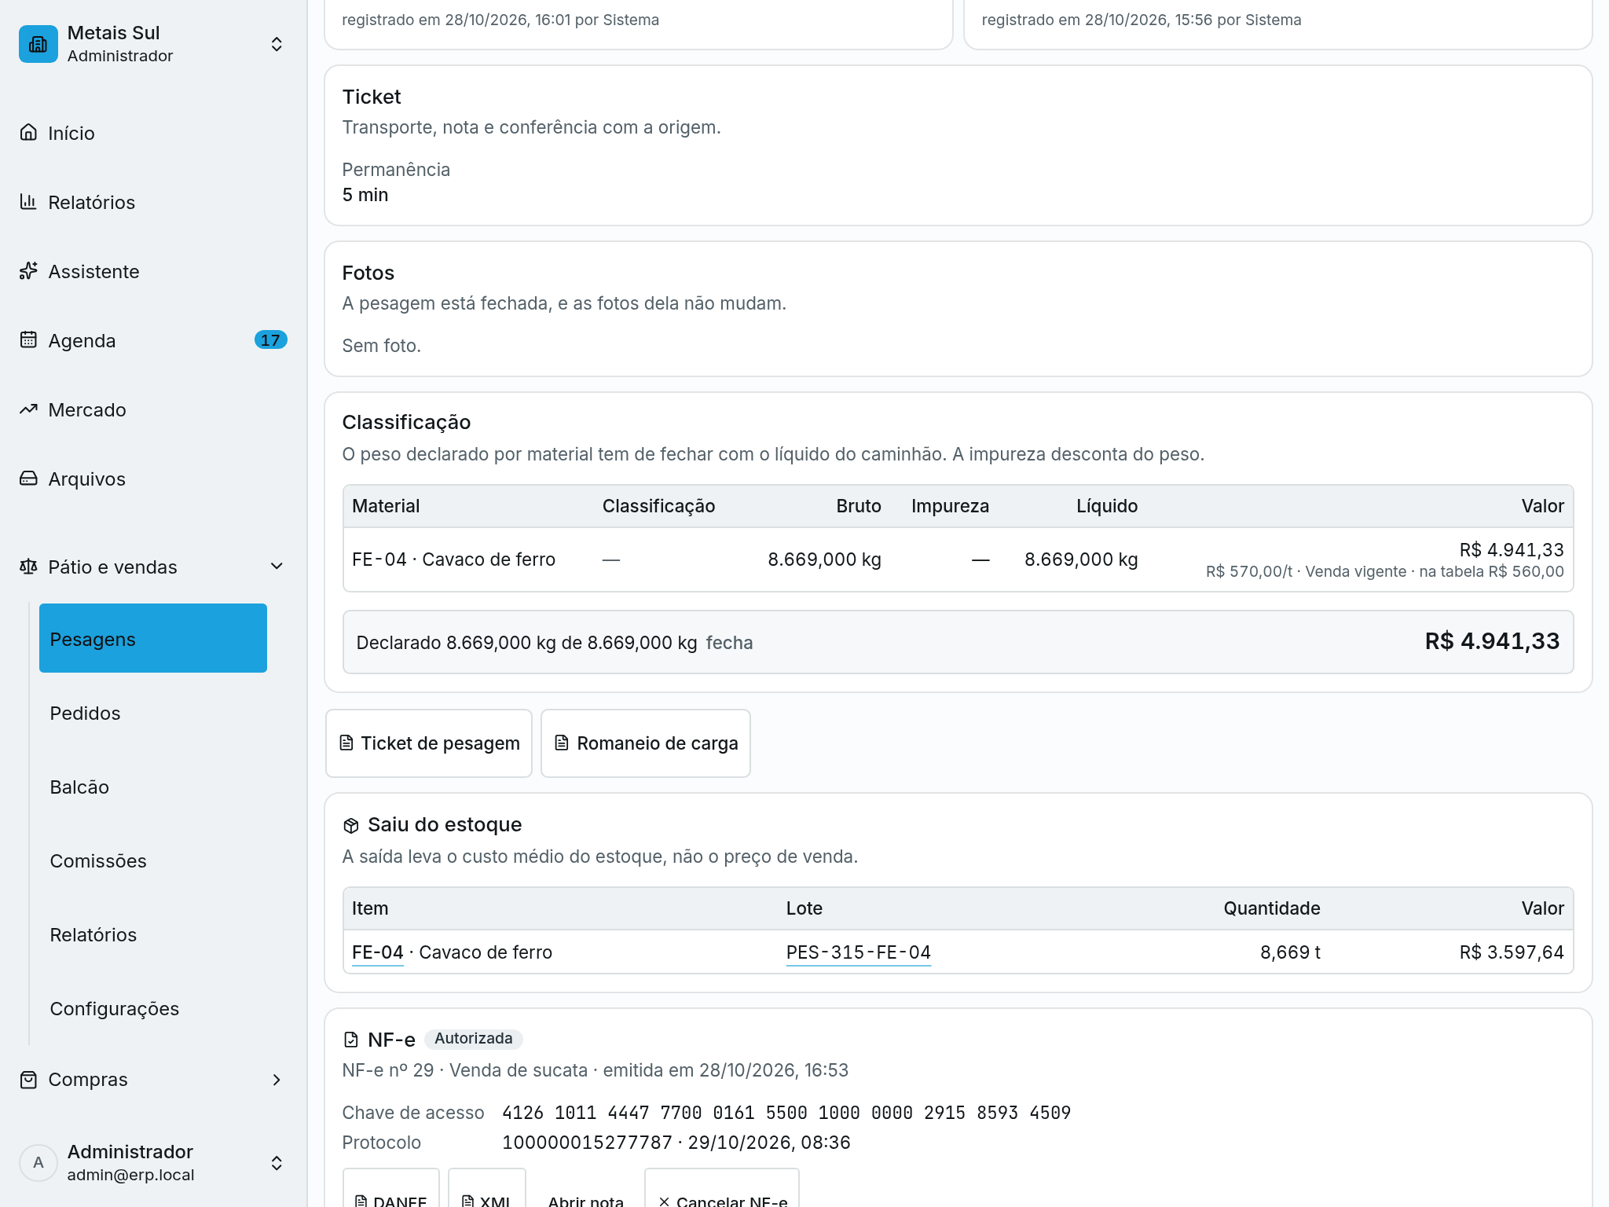Viewport: 1609px width, 1207px height.
Task: Click the FE-04 · Cavaco de ferro classification row
Action: click(x=958, y=559)
